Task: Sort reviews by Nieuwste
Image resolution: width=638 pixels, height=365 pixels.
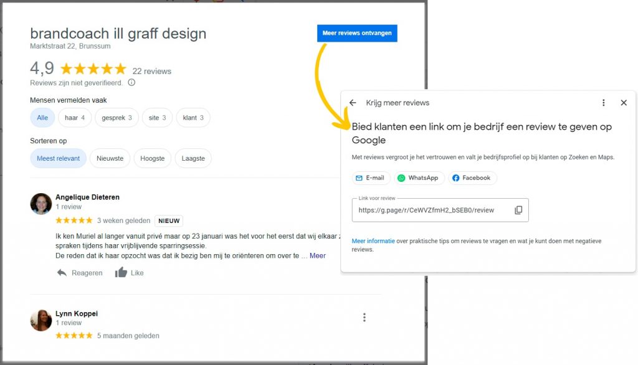Action: tap(110, 158)
